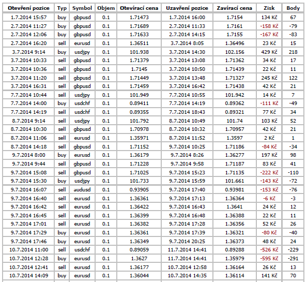The height and width of the screenshot is (282, 307).
Task: Click the 'Zisk' column header
Action: (x=269, y=8)
